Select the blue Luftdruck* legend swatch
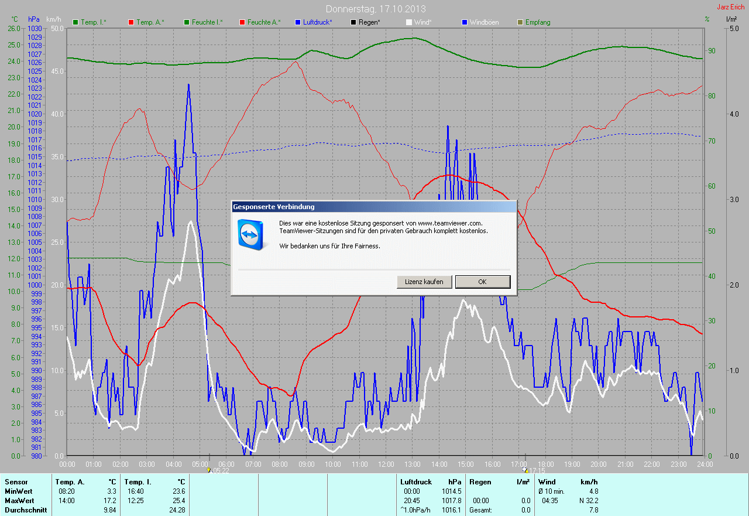Image resolution: width=749 pixels, height=516 pixels. (x=298, y=22)
